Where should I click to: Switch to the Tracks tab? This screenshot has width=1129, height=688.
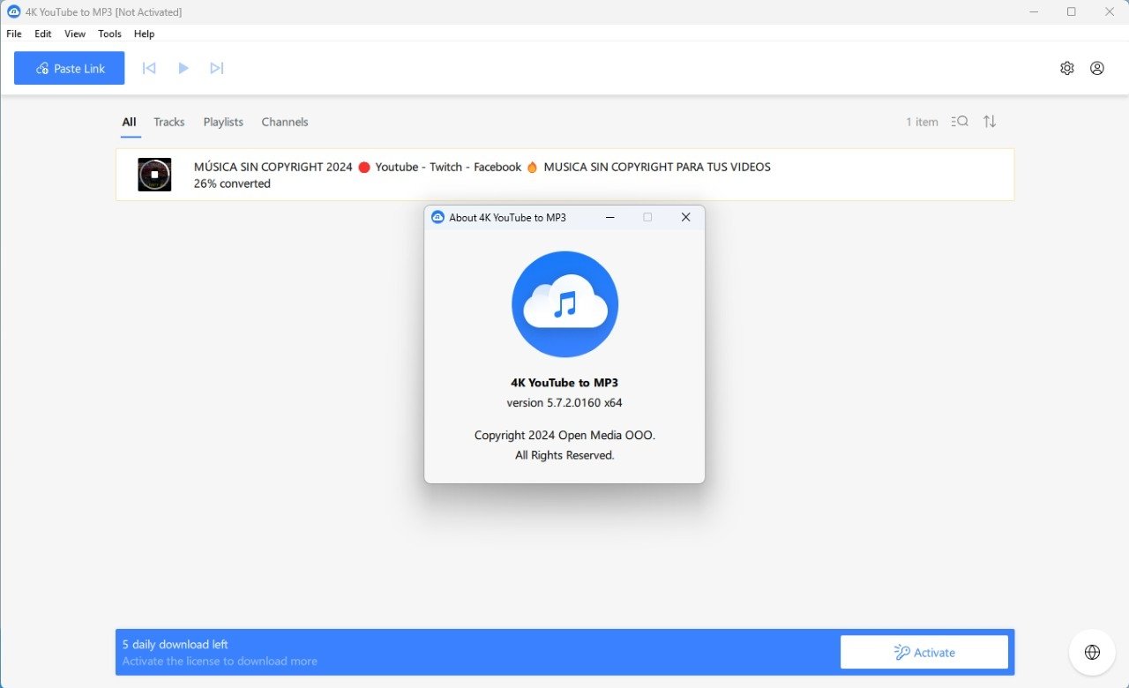[x=169, y=122]
